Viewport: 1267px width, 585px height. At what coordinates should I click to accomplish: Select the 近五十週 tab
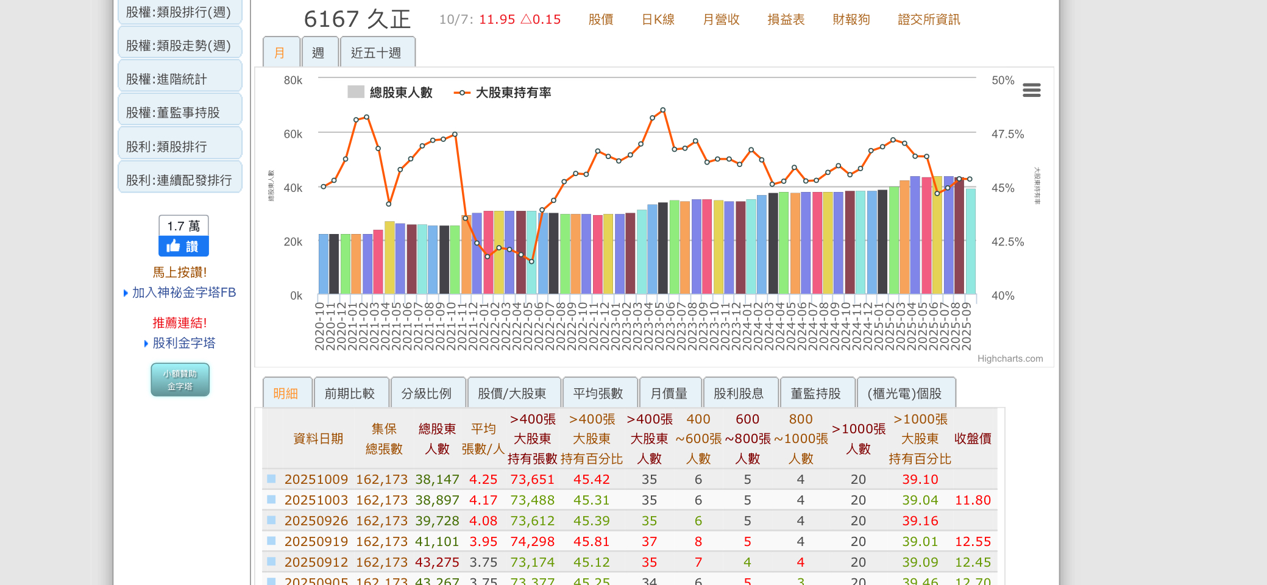click(376, 53)
